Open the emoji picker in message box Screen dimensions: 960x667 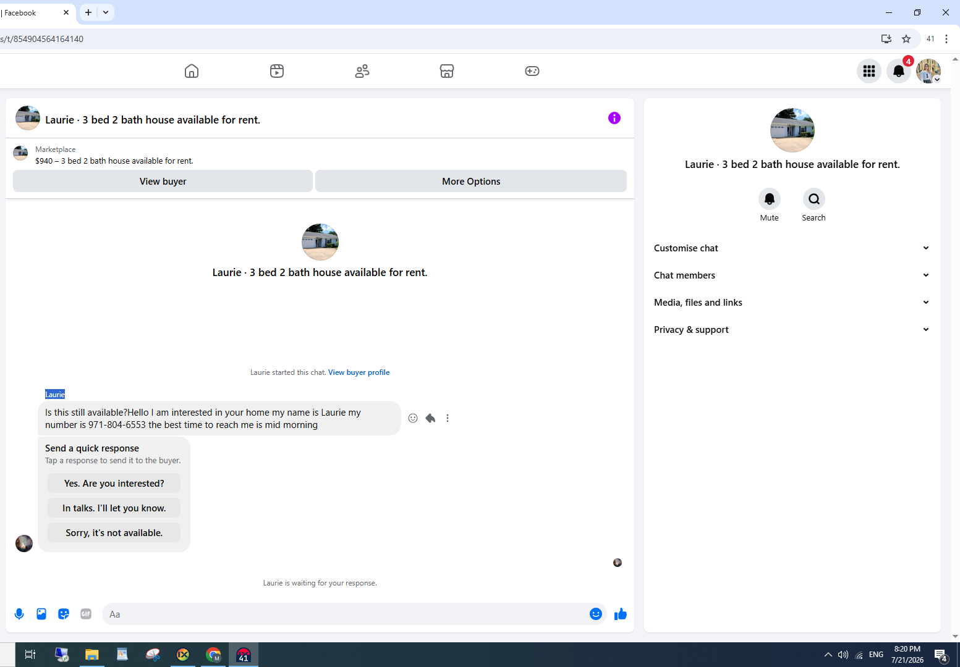click(x=596, y=614)
